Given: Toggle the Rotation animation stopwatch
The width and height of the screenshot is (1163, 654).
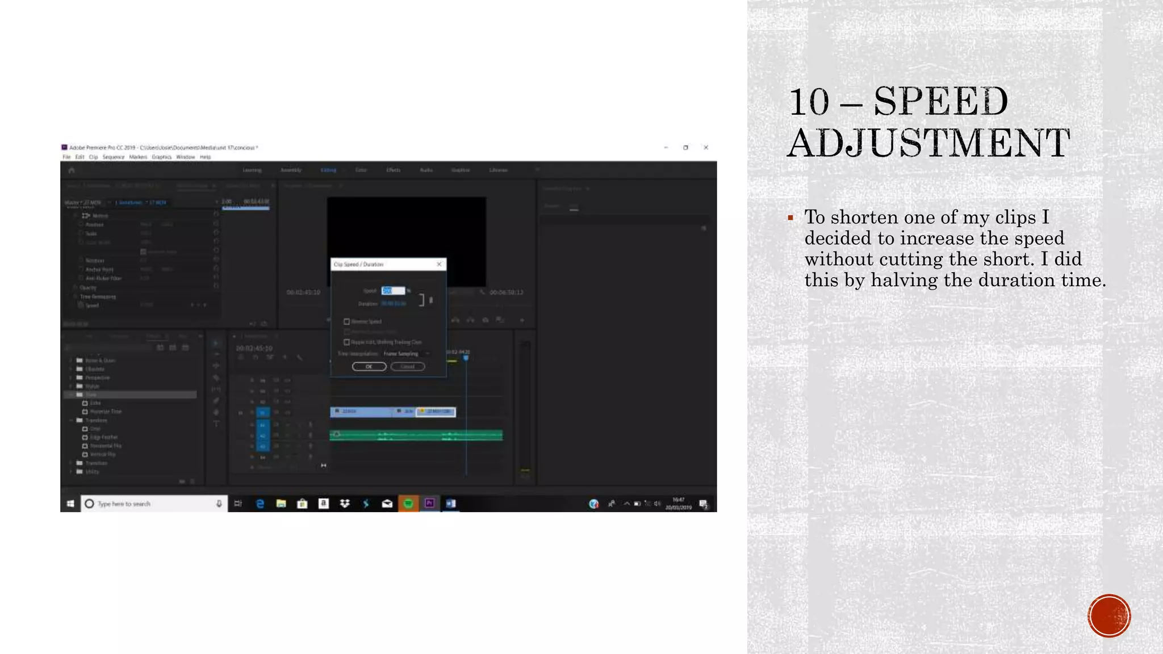Looking at the screenshot, I should click(81, 261).
